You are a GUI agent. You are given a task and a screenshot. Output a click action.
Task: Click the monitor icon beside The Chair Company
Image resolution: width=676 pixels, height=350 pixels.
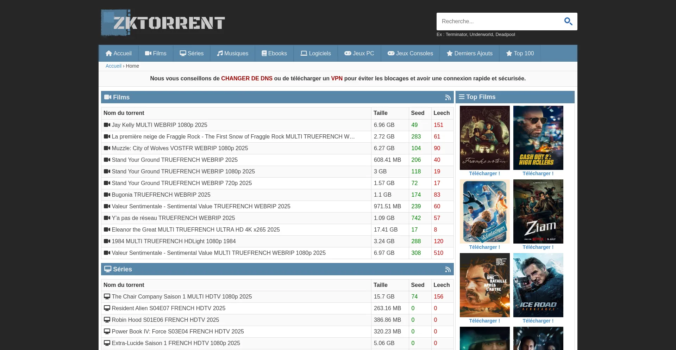pos(107,297)
